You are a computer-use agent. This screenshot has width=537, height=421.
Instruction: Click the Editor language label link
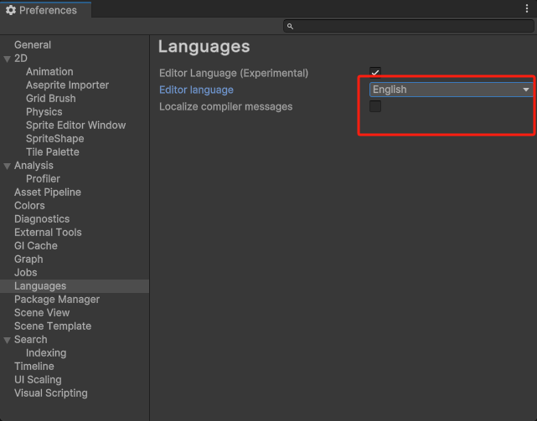(x=196, y=90)
